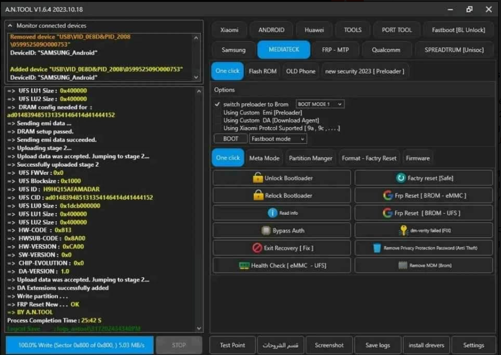Click the red Exit Recovery icon
Image resolution: width=501 pixels, height=355 pixels.
point(257,248)
